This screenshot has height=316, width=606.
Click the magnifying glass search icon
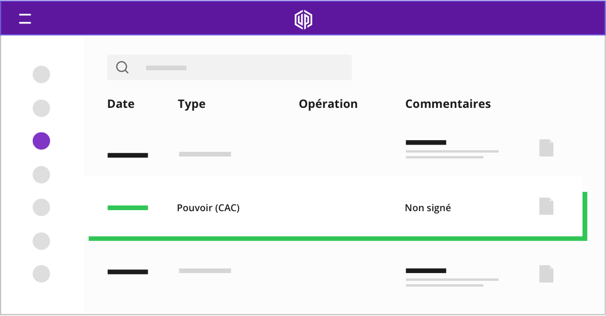(122, 67)
